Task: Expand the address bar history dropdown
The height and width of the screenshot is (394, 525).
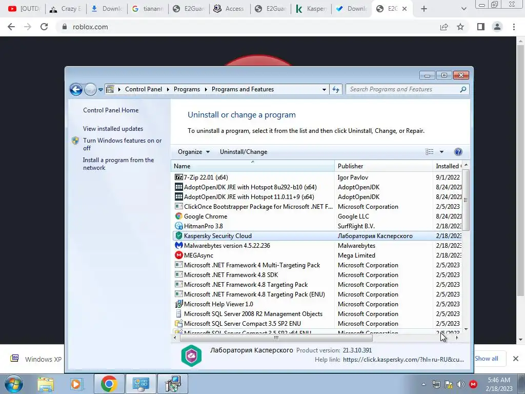Action: tap(324, 89)
